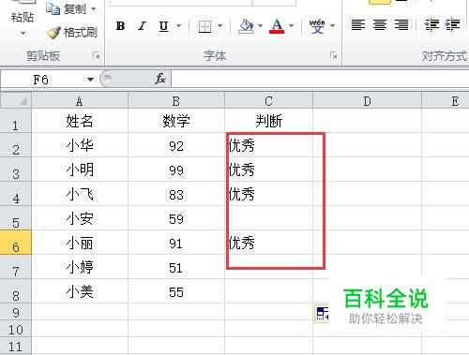The height and width of the screenshot is (355, 469).
Task: Click the wén phonetic guide icon
Action: [317, 26]
